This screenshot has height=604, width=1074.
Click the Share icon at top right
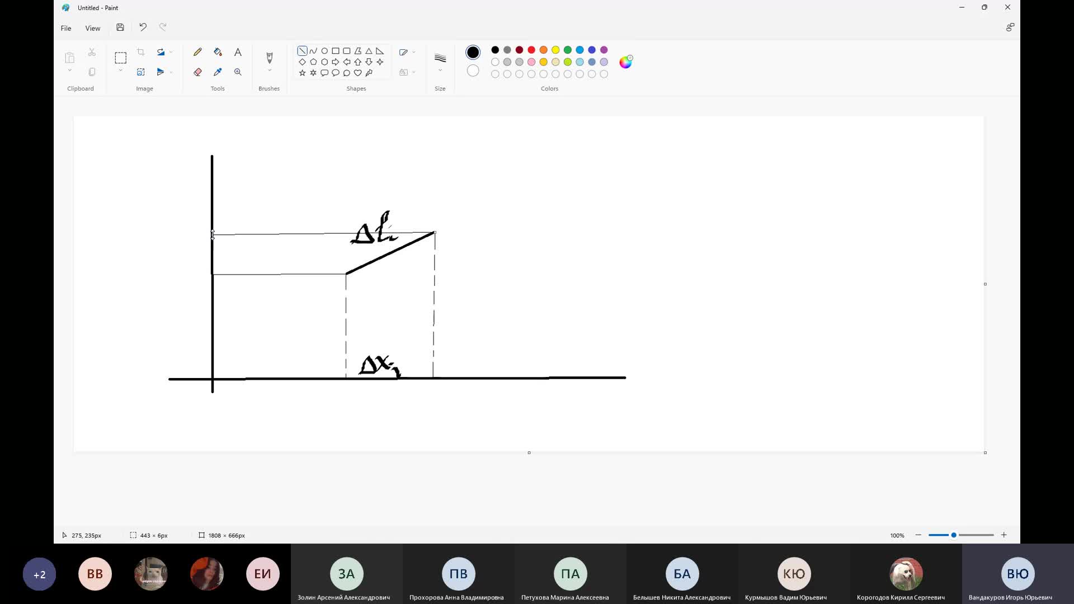click(x=1010, y=27)
